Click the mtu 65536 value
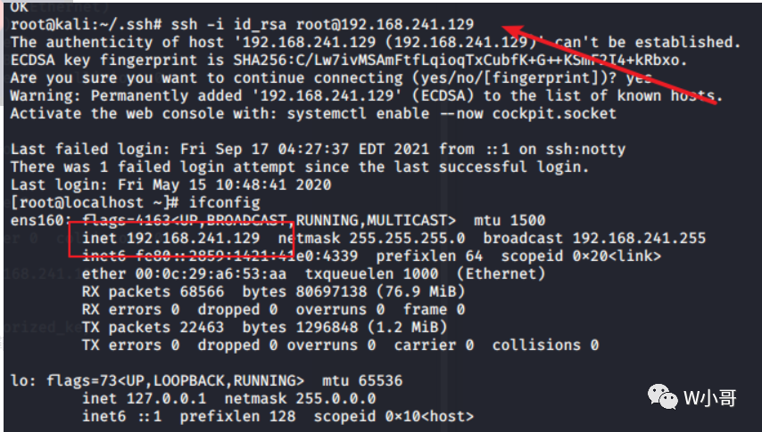Image resolution: width=762 pixels, height=432 pixels. (x=362, y=381)
